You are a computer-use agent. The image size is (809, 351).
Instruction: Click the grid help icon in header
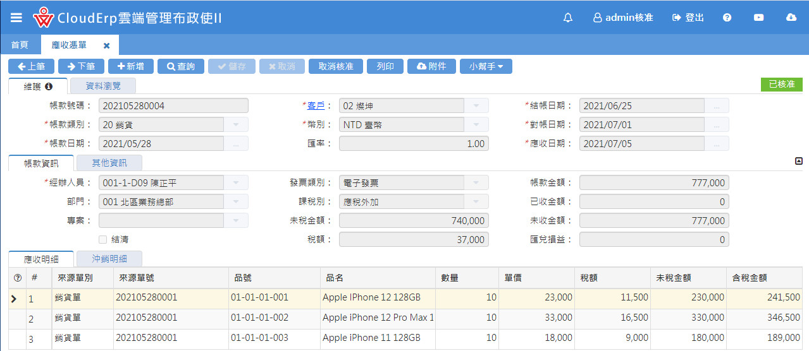[x=17, y=278]
